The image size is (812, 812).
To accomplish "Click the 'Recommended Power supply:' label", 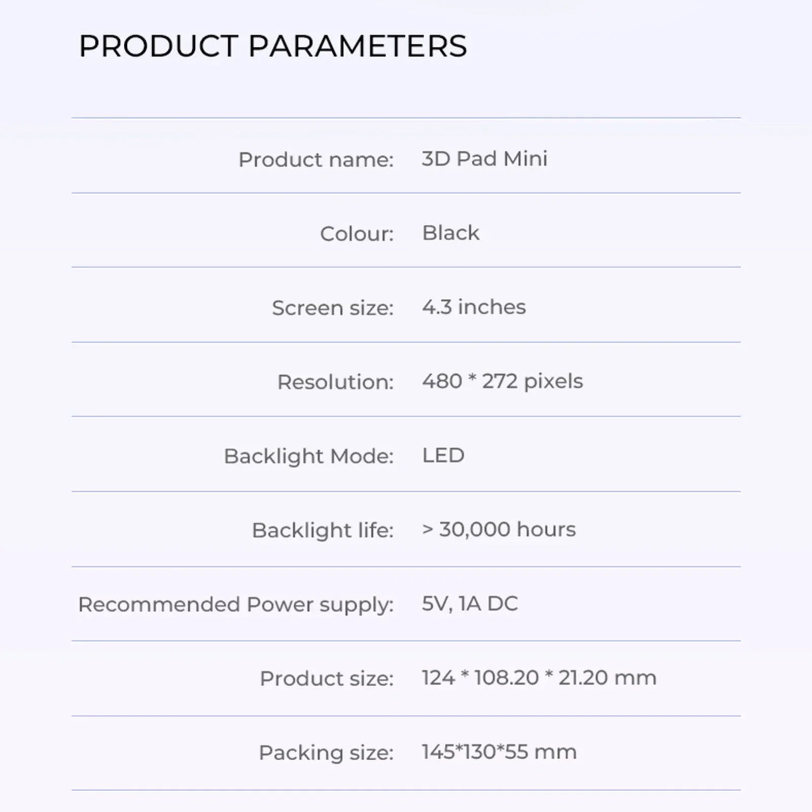I will coord(235,604).
